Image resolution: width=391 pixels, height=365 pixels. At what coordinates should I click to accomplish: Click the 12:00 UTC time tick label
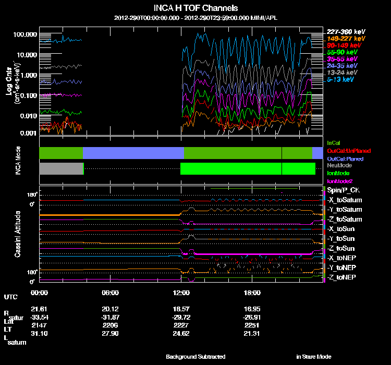(182, 293)
